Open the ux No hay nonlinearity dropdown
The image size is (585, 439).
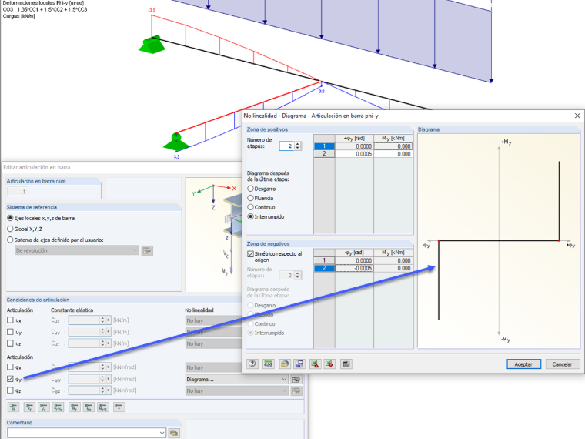click(214, 320)
